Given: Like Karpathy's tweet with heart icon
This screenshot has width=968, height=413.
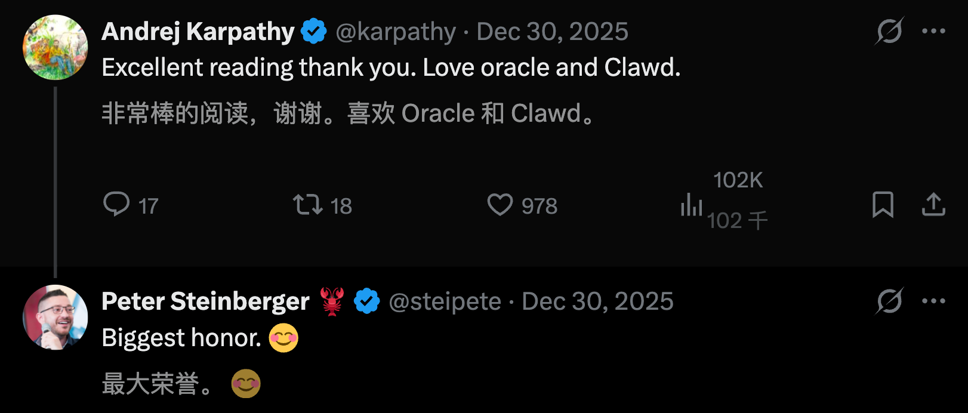Looking at the screenshot, I should pyautogui.click(x=500, y=205).
